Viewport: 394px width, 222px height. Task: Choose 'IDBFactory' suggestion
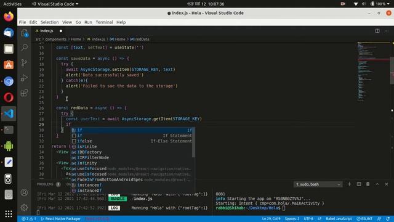tap(132, 152)
